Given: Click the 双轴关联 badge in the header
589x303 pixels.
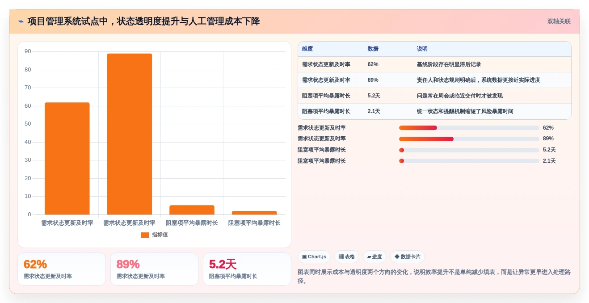Looking at the screenshot, I should (x=559, y=21).
